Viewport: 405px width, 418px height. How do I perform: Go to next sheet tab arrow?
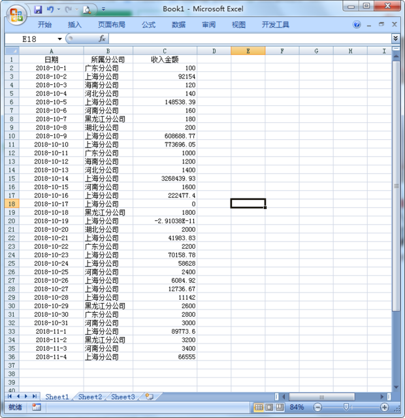pos(26,396)
